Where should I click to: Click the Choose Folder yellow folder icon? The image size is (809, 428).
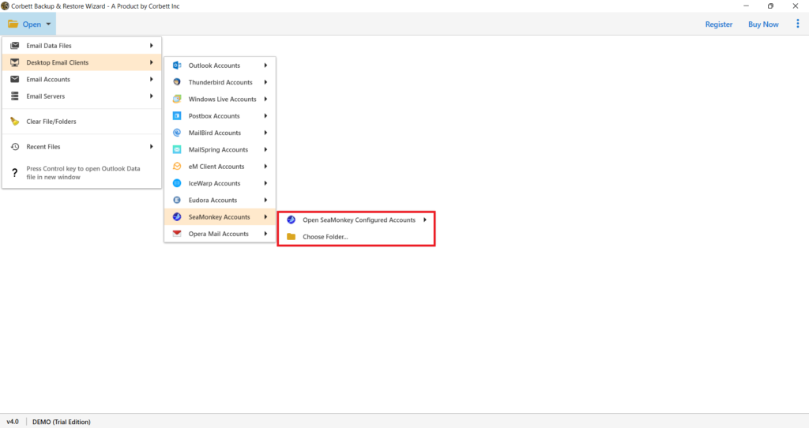coord(291,237)
